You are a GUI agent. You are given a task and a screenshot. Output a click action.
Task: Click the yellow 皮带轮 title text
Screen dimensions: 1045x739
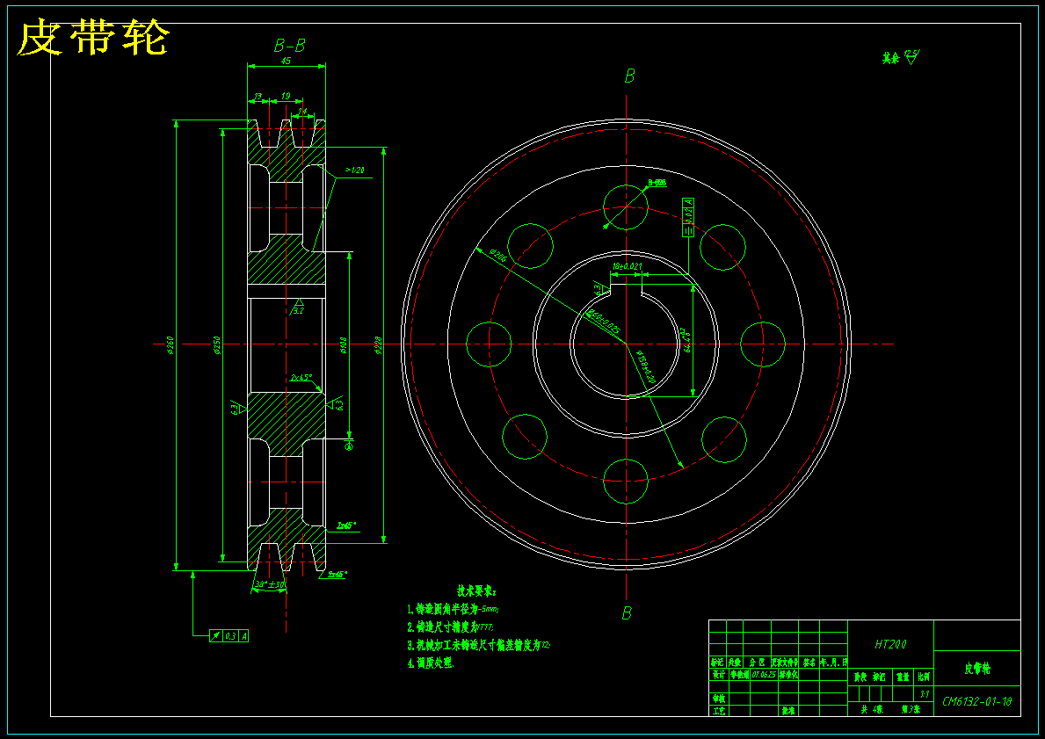pyautogui.click(x=92, y=39)
